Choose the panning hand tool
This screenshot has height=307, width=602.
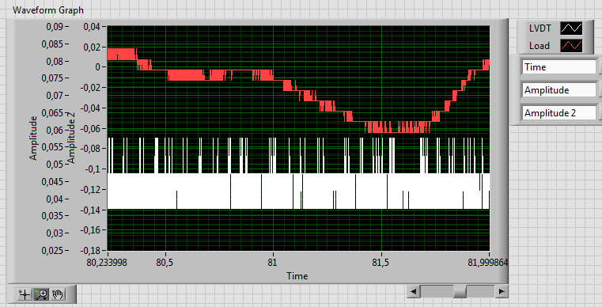(58, 294)
